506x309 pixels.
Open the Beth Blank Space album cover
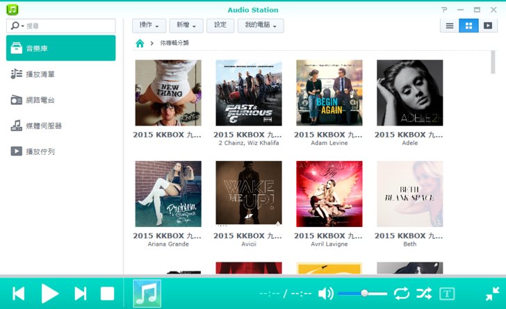pos(410,194)
